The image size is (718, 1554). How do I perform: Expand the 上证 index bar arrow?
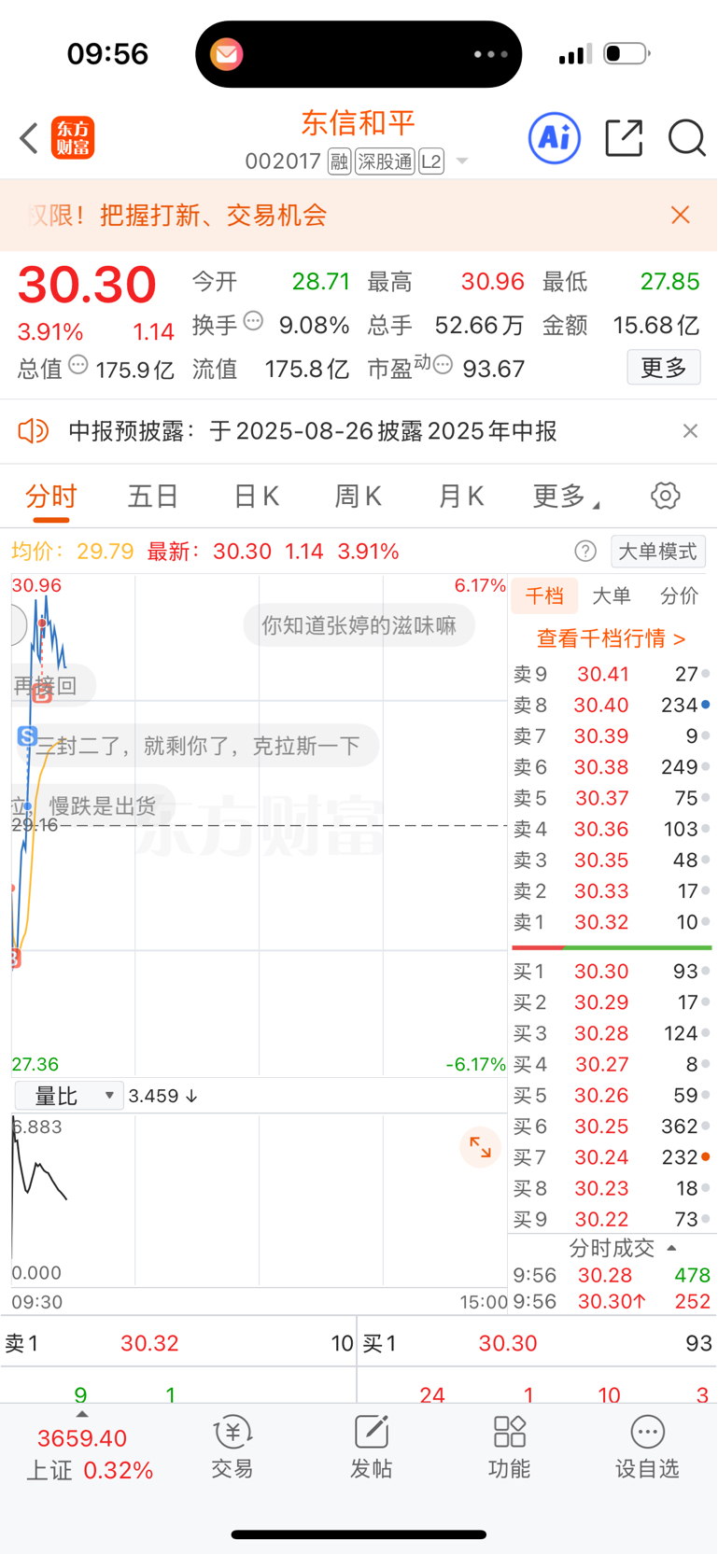(82, 1414)
